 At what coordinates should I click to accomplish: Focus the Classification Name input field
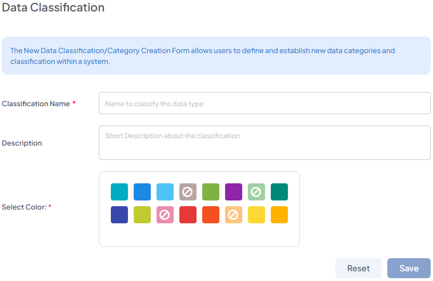[x=264, y=103]
